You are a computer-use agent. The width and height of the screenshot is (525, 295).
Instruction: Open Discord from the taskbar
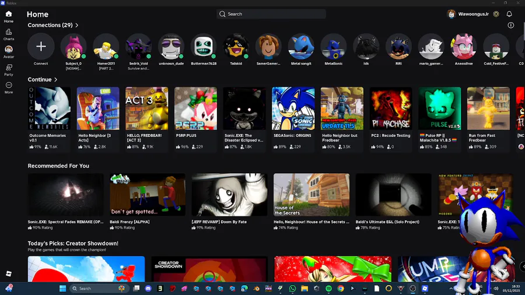(x=148, y=289)
